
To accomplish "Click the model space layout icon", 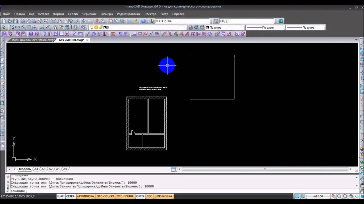I will 173,169.
